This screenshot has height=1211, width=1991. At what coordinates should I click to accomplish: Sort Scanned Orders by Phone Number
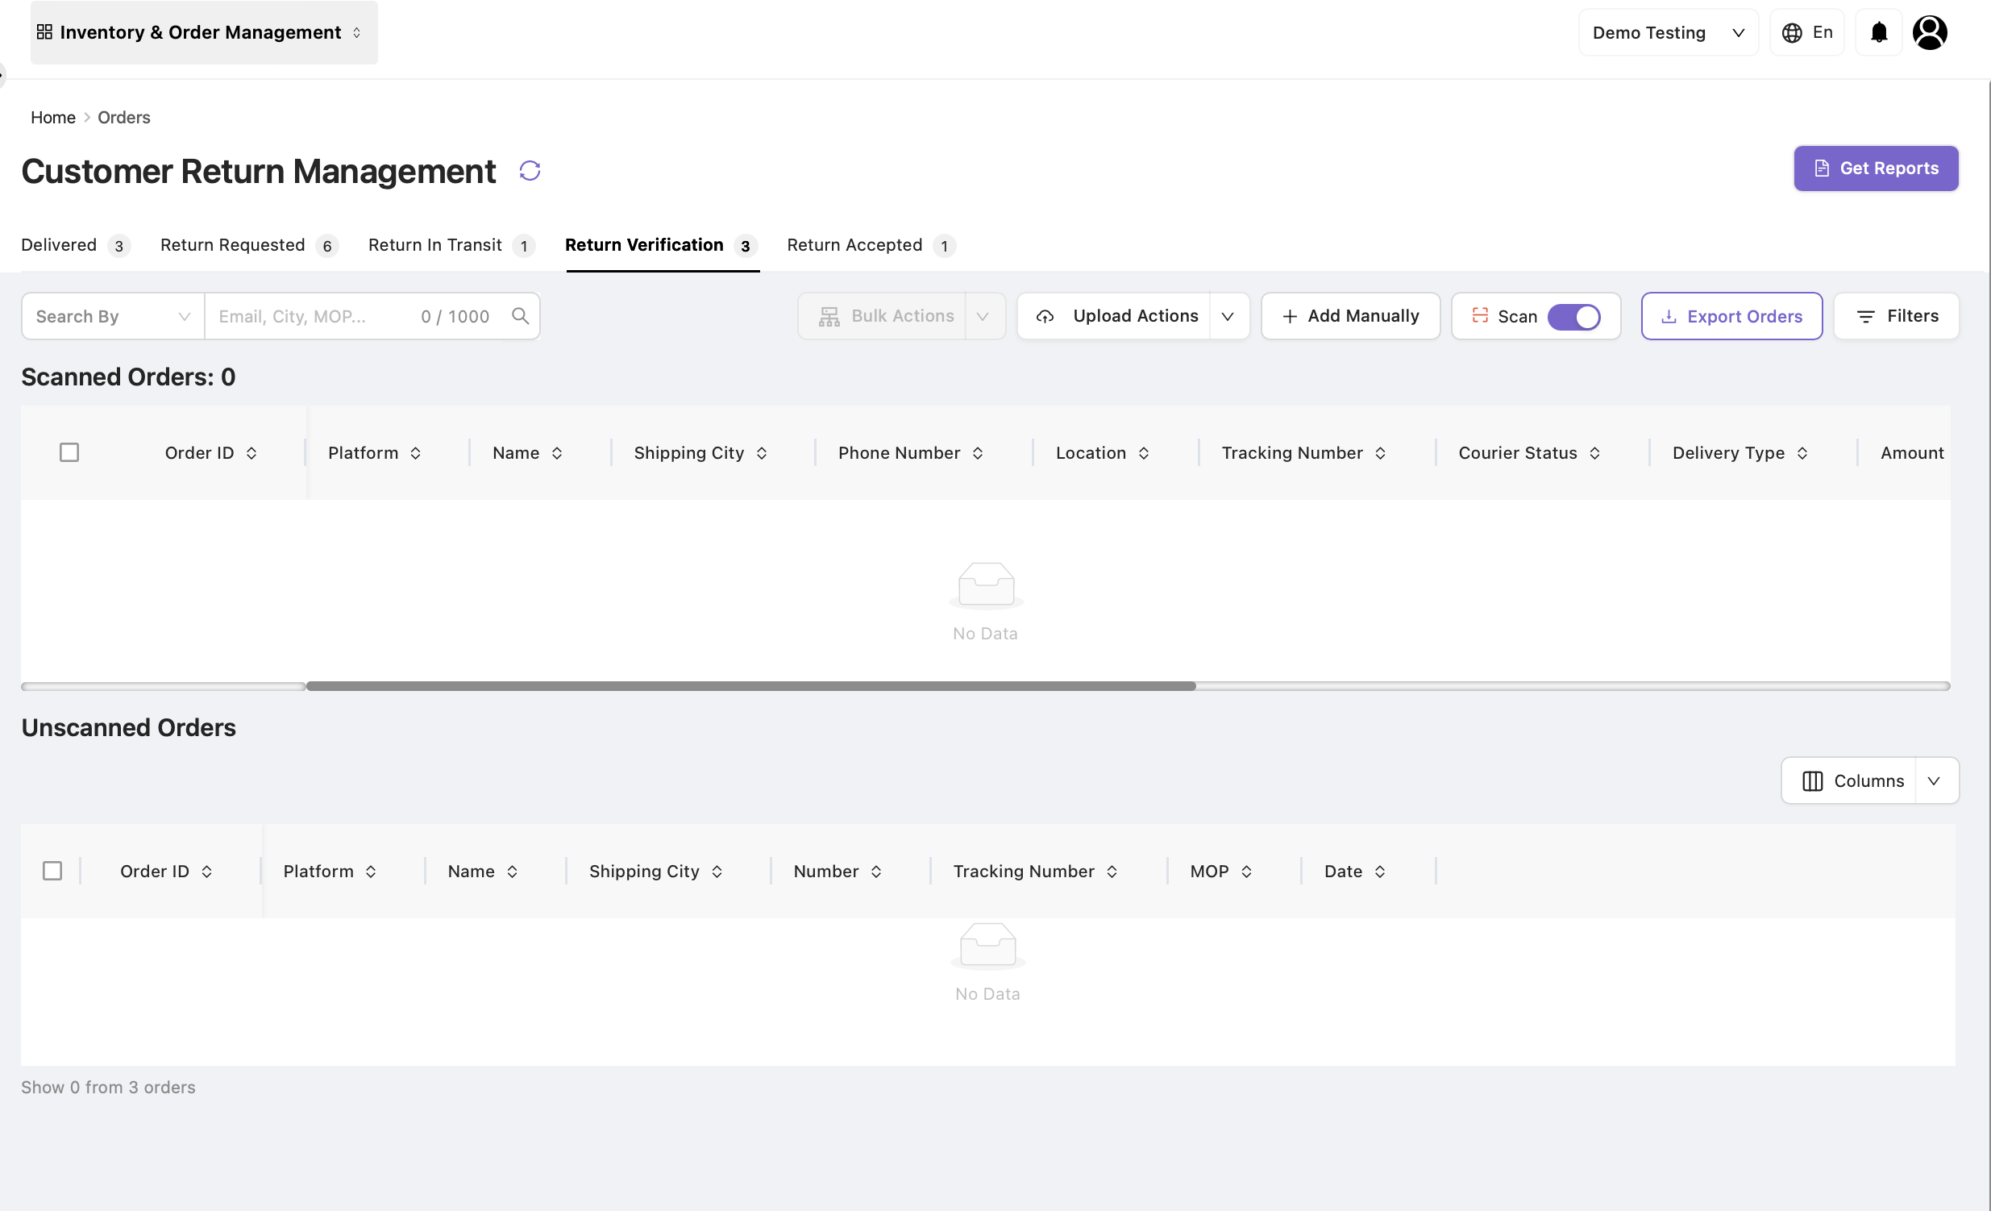click(978, 453)
